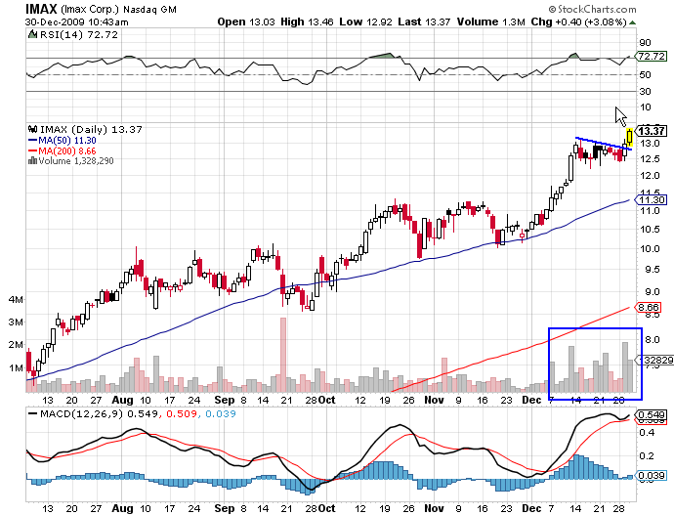Image resolution: width=674 pixels, height=515 pixels.
Task: Click the RSI(14) legend line icon
Action: point(32,34)
